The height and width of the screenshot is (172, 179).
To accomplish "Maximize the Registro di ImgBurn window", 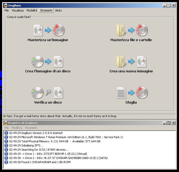I will coord(169,123).
